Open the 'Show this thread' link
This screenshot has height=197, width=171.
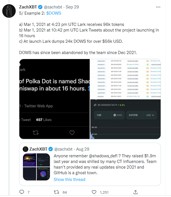tap(69, 179)
